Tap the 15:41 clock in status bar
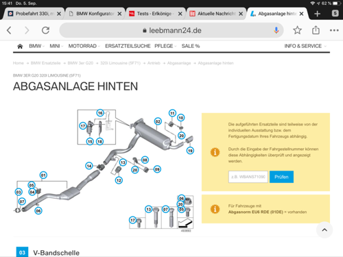343x257 pixels. [x=7, y=3]
